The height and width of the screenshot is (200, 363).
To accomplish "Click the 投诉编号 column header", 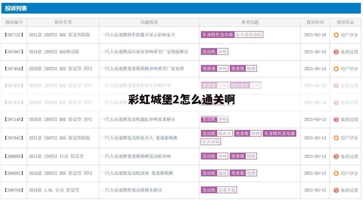I will pos(14,22).
